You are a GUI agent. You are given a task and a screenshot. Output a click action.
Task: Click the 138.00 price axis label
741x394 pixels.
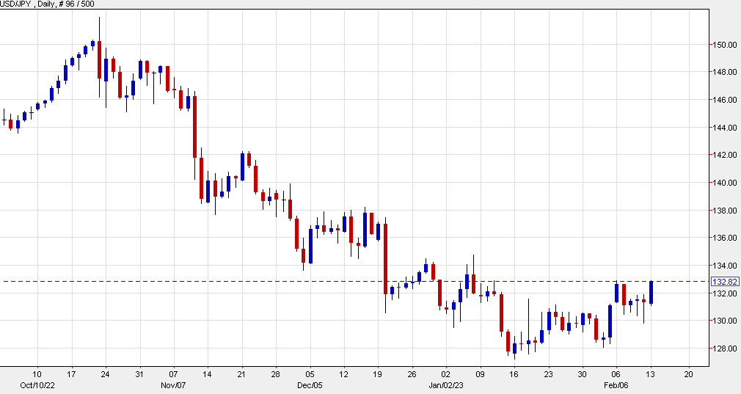click(725, 211)
